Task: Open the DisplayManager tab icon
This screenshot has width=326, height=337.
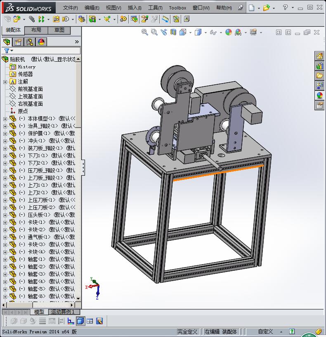Action: (x=41, y=42)
